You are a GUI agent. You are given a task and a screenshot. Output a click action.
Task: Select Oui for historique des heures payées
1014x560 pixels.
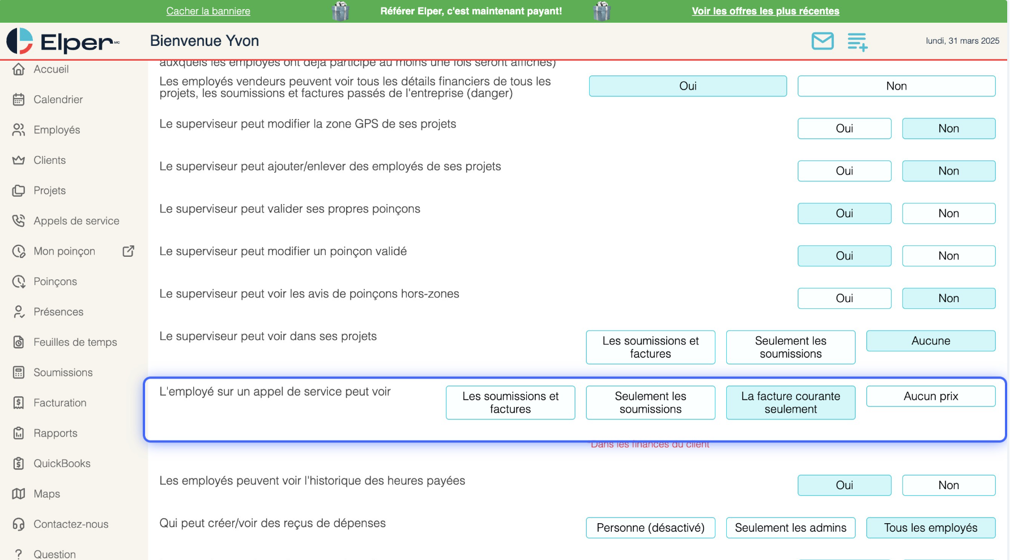[844, 485]
